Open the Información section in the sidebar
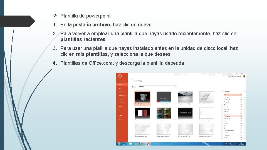 122,81
